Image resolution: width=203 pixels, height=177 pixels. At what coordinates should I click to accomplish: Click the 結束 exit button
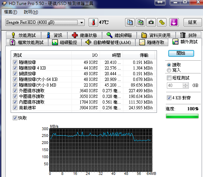click(192, 22)
